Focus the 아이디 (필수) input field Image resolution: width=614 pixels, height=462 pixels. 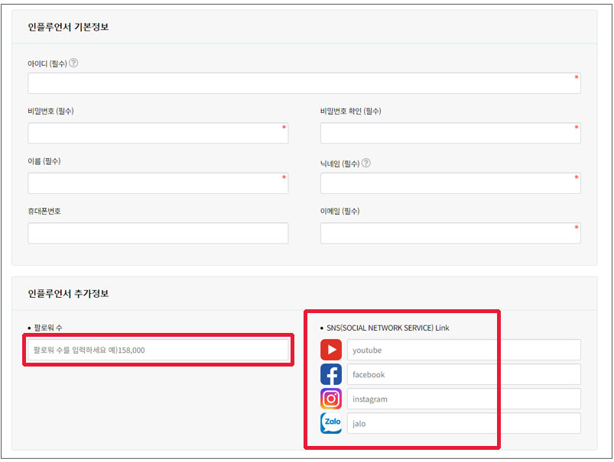pyautogui.click(x=304, y=83)
